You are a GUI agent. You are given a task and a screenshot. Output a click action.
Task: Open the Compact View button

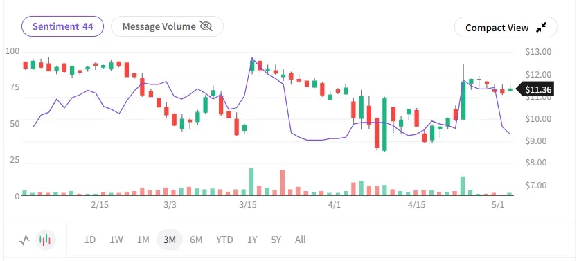click(506, 27)
